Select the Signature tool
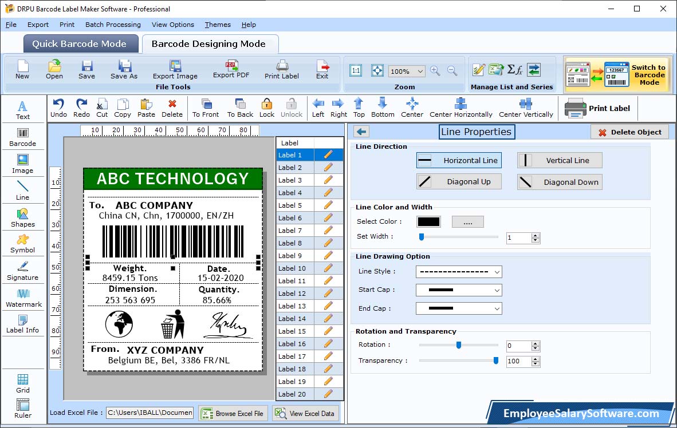677x428 pixels. click(23, 271)
